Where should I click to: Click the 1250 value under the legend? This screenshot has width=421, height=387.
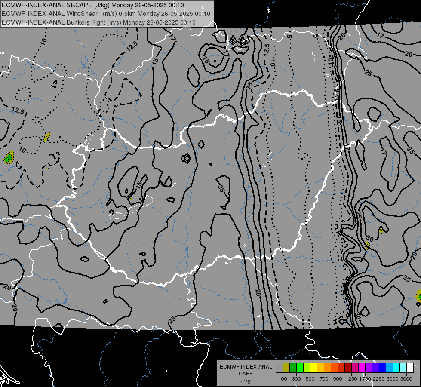[351, 379]
